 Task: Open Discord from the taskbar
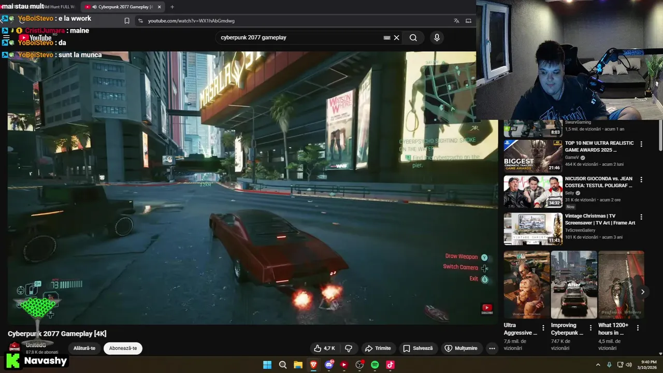tap(329, 365)
